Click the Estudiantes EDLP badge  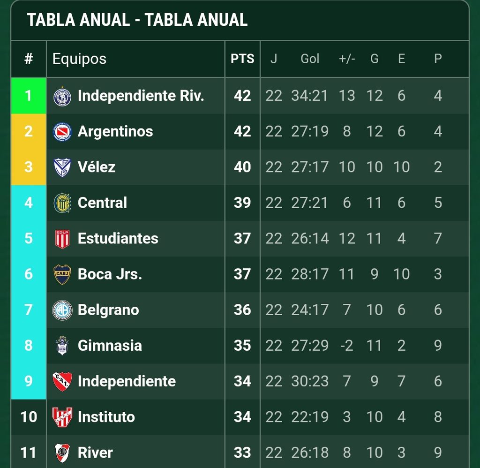[62, 239]
